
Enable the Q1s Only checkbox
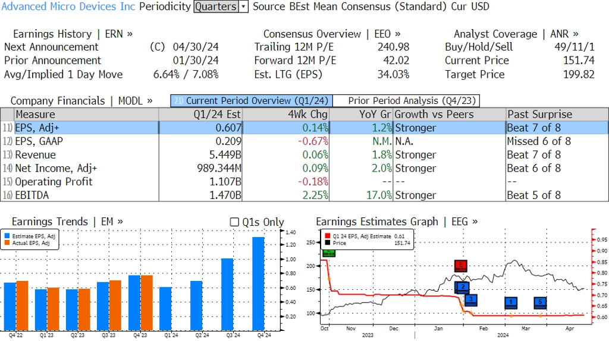tap(234, 222)
